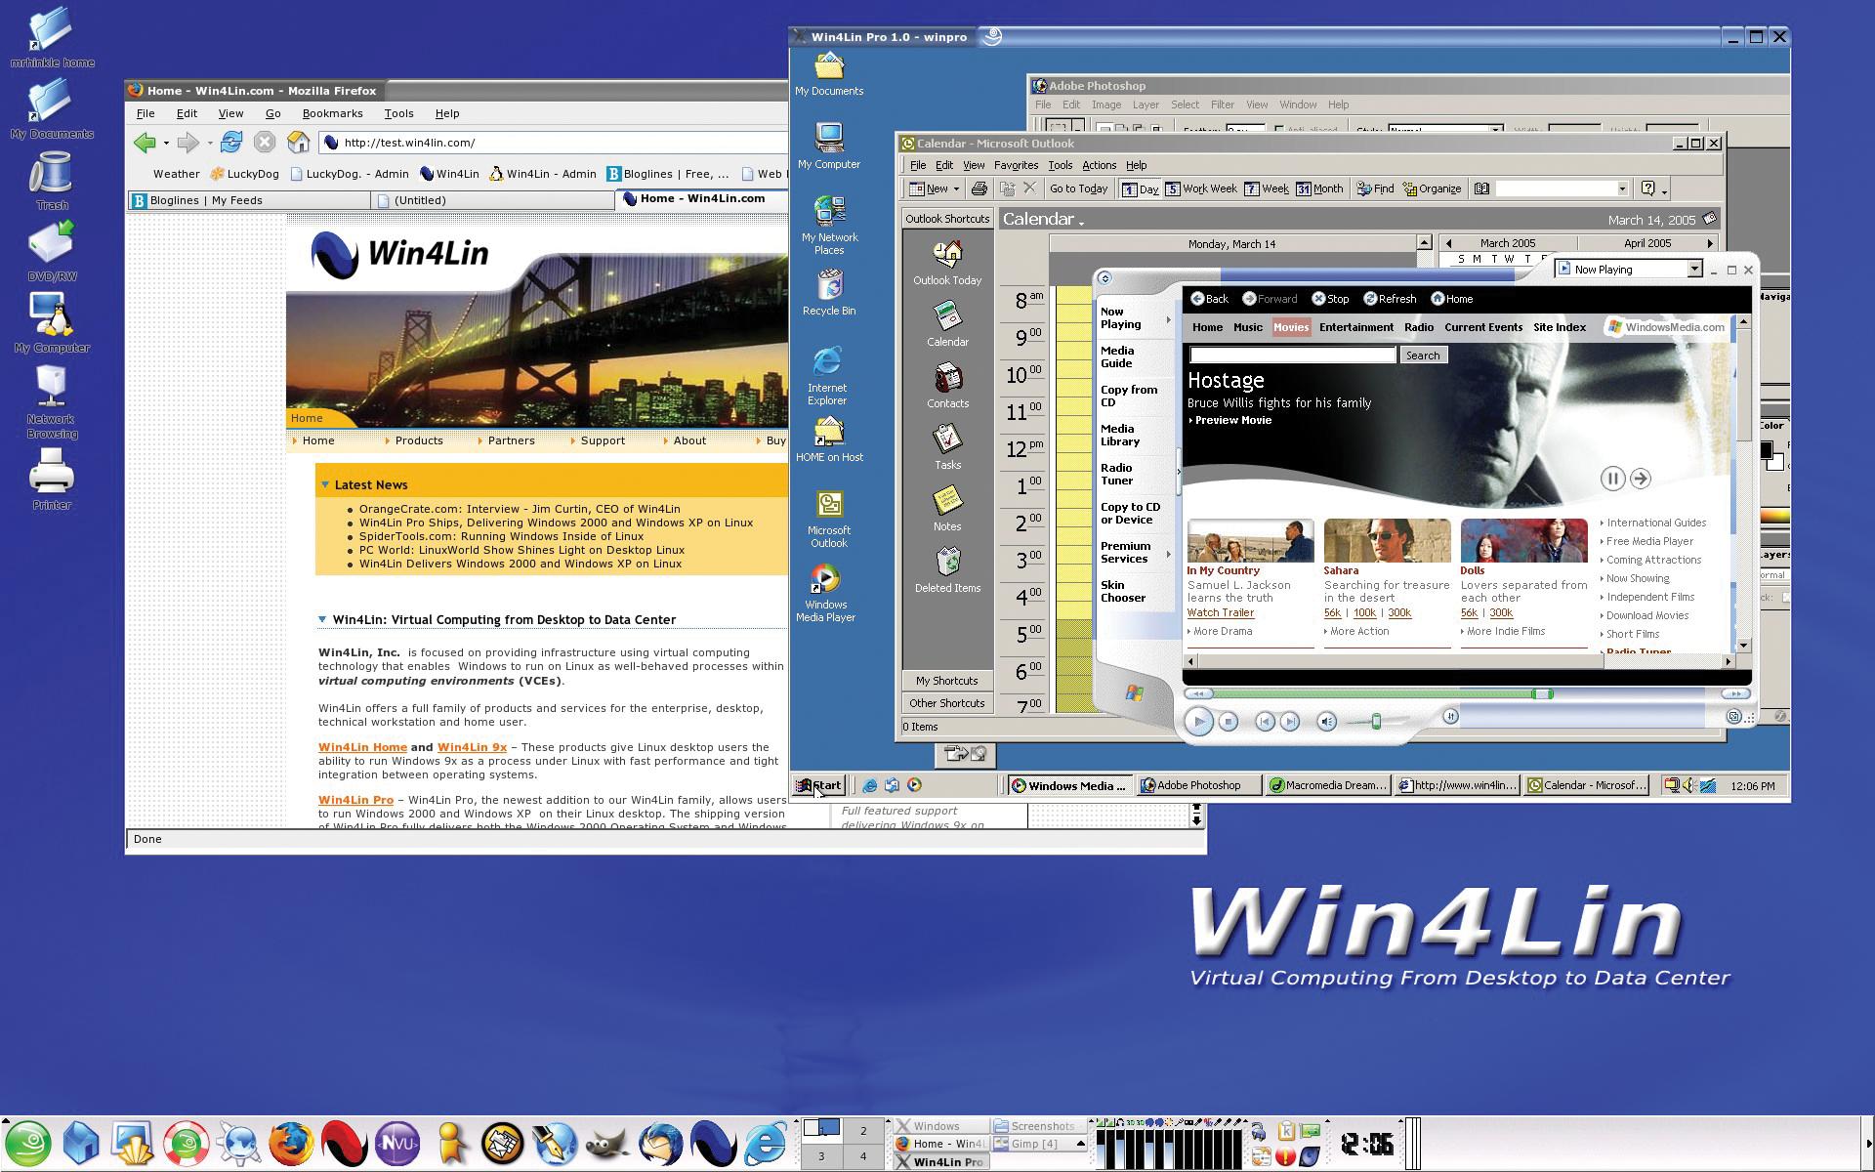The width and height of the screenshot is (1875, 1172).
Task: Open Firefox Bookmarks menu
Action: click(332, 113)
